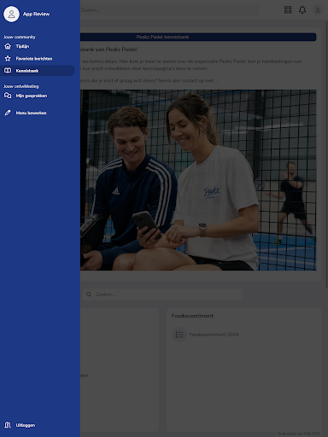The width and height of the screenshot is (328, 437).
Task: Click the Menu bewerken pencil icon
Action: [8, 113]
